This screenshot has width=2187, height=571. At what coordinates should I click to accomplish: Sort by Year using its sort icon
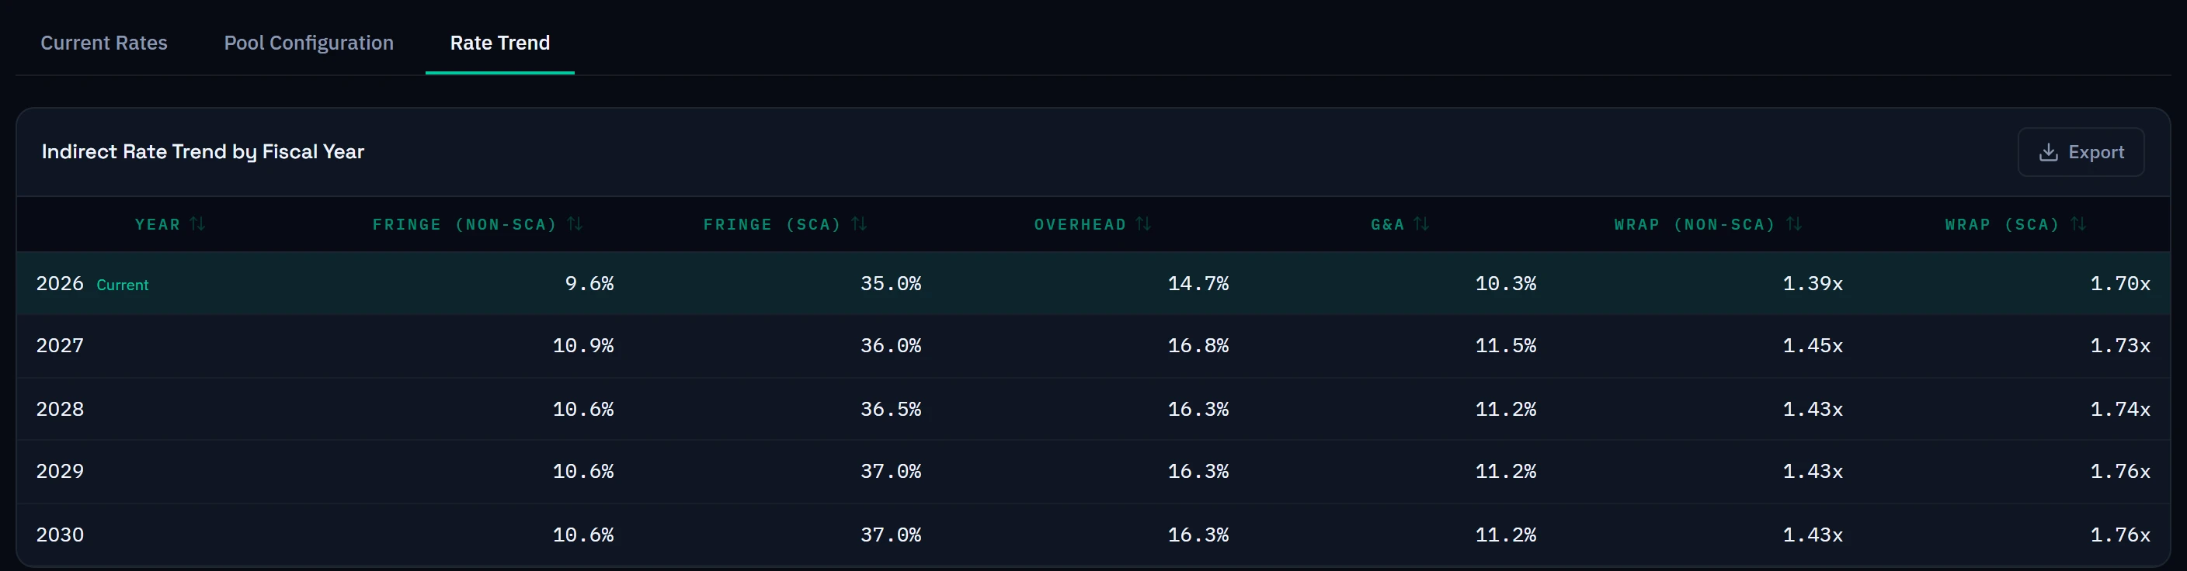(x=198, y=224)
